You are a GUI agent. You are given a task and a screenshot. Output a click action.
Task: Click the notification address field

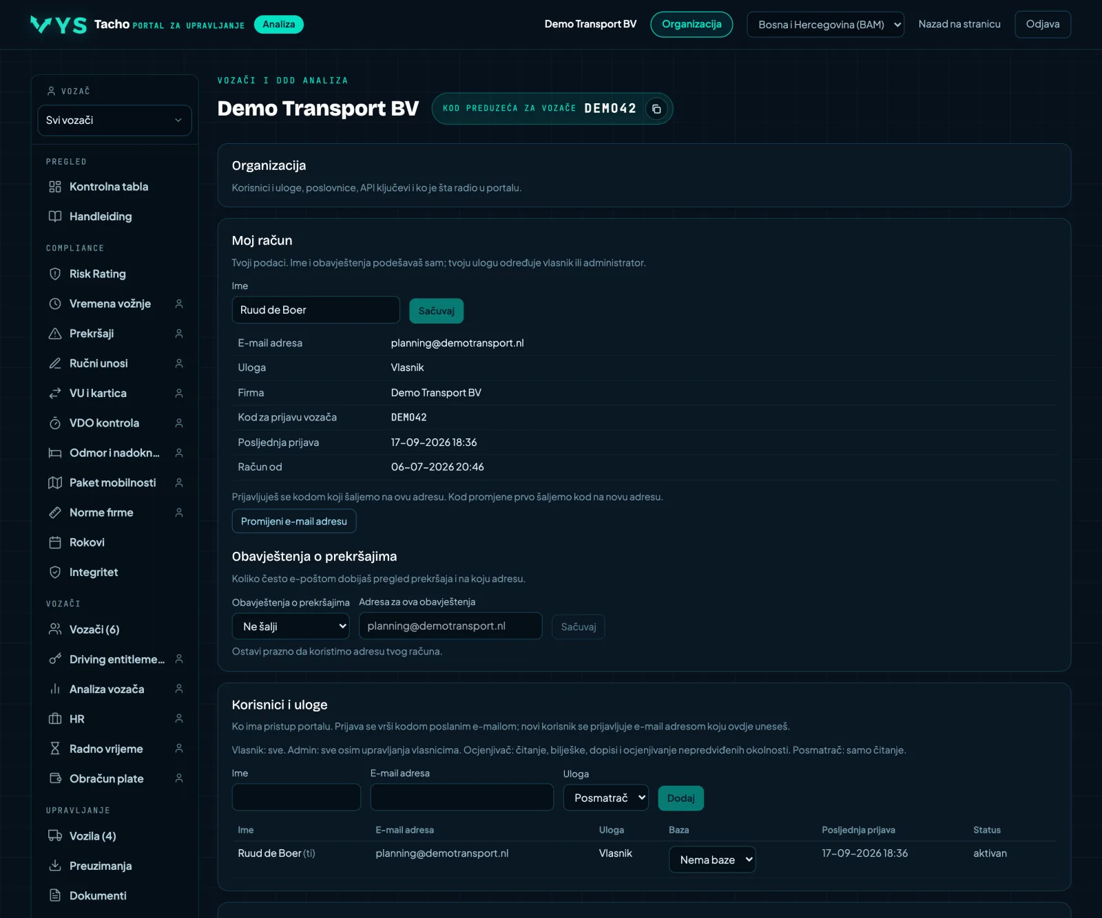pos(450,626)
